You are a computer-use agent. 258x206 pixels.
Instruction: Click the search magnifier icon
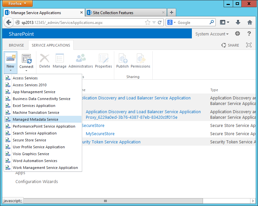tap(212, 22)
